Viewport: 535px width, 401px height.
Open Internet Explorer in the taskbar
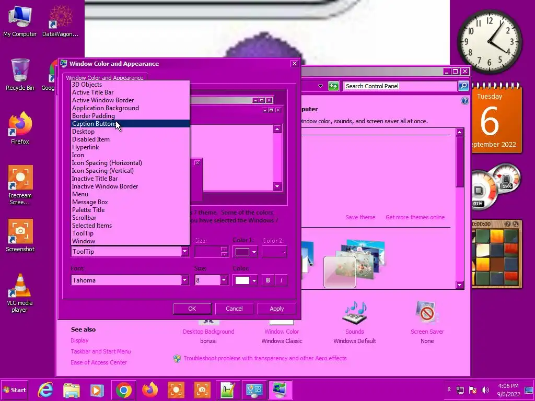point(45,390)
